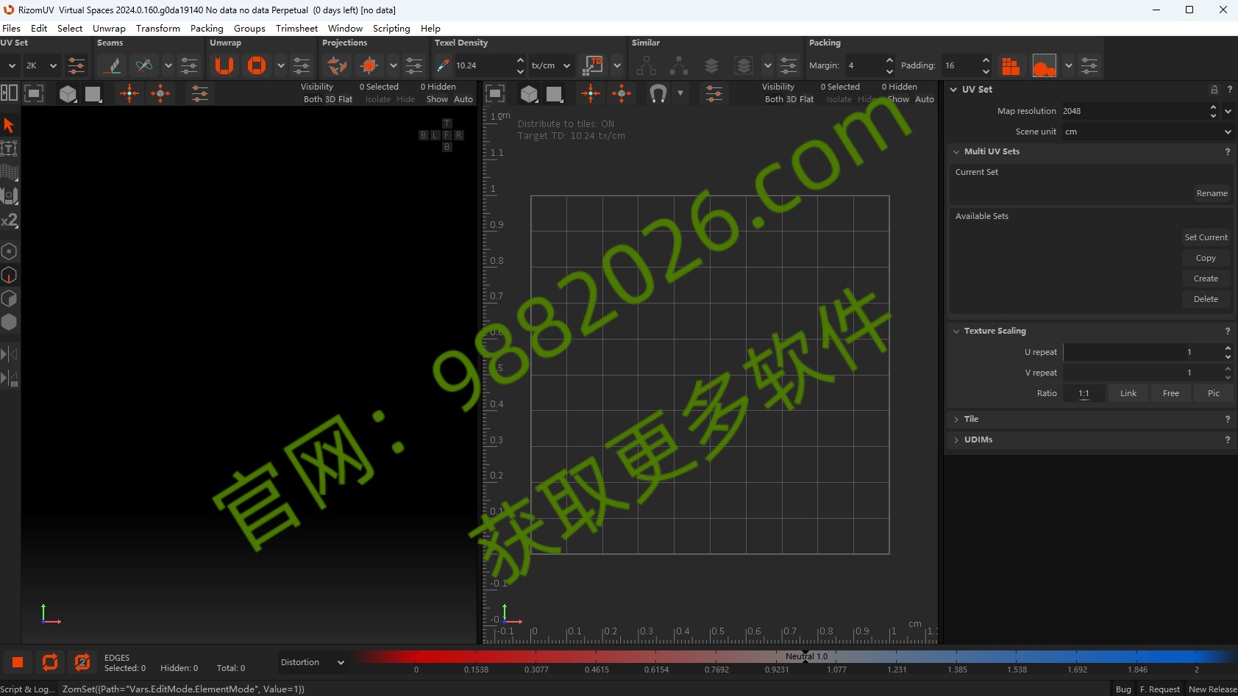Pick texel density with eyedropper
Image resolution: width=1238 pixels, height=696 pixels.
coord(443,65)
